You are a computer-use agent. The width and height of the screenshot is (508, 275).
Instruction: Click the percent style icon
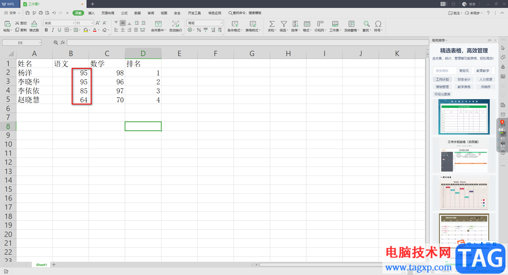point(199,30)
